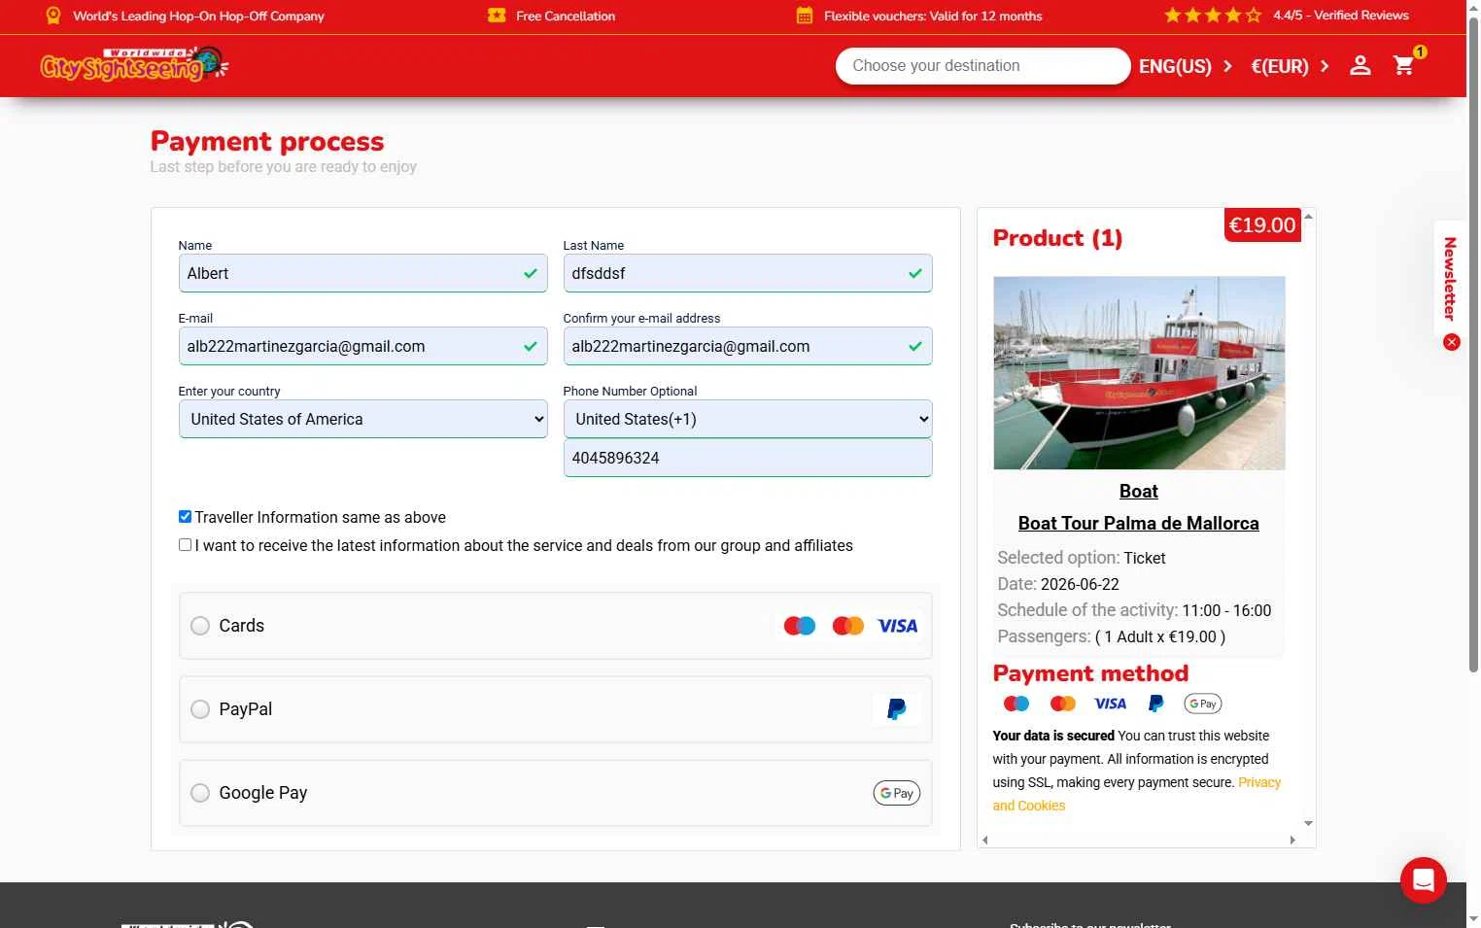The height and width of the screenshot is (928, 1481).
Task: Click the Free Cancellation ticket icon
Action: click(x=497, y=16)
